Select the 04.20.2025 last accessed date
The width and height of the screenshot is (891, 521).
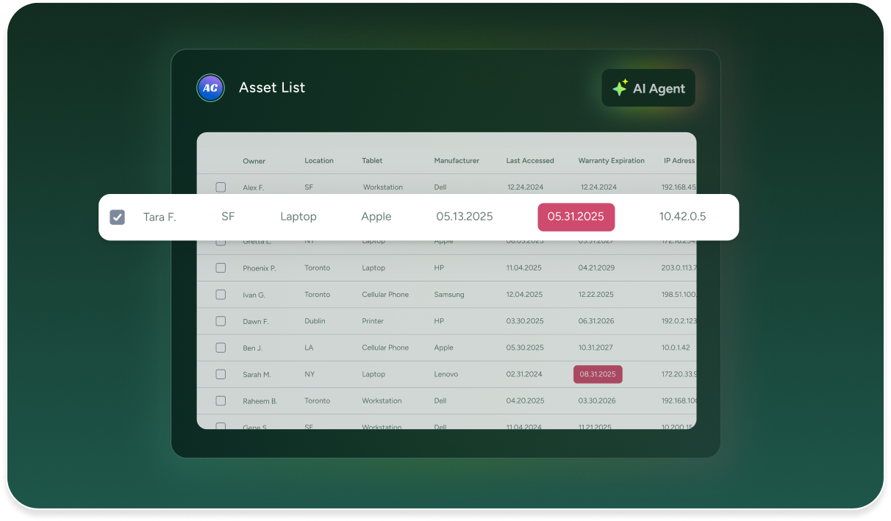coord(525,400)
